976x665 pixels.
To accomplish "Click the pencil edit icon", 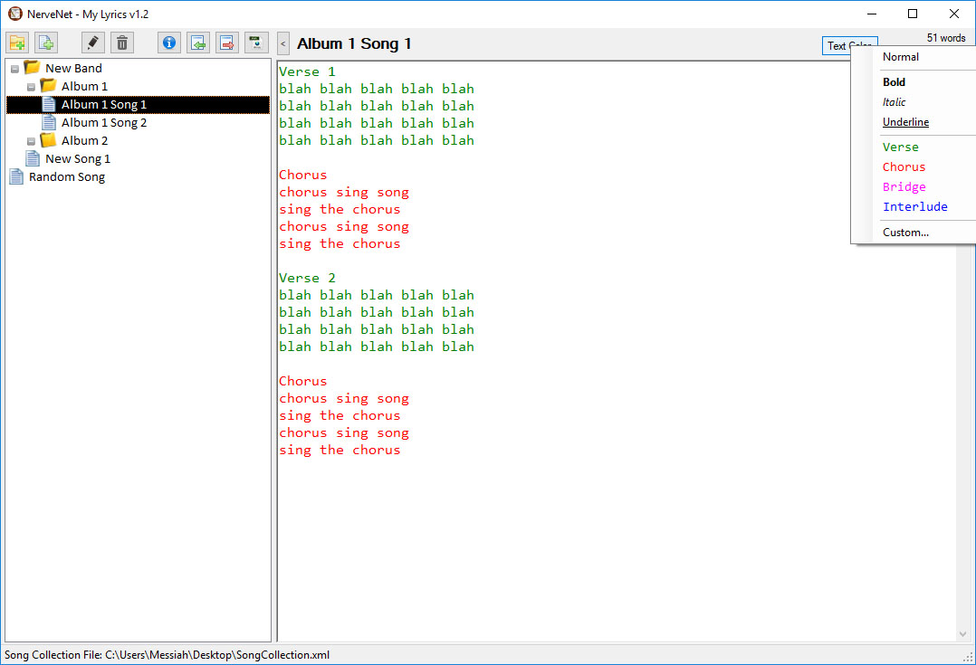I will tap(93, 43).
